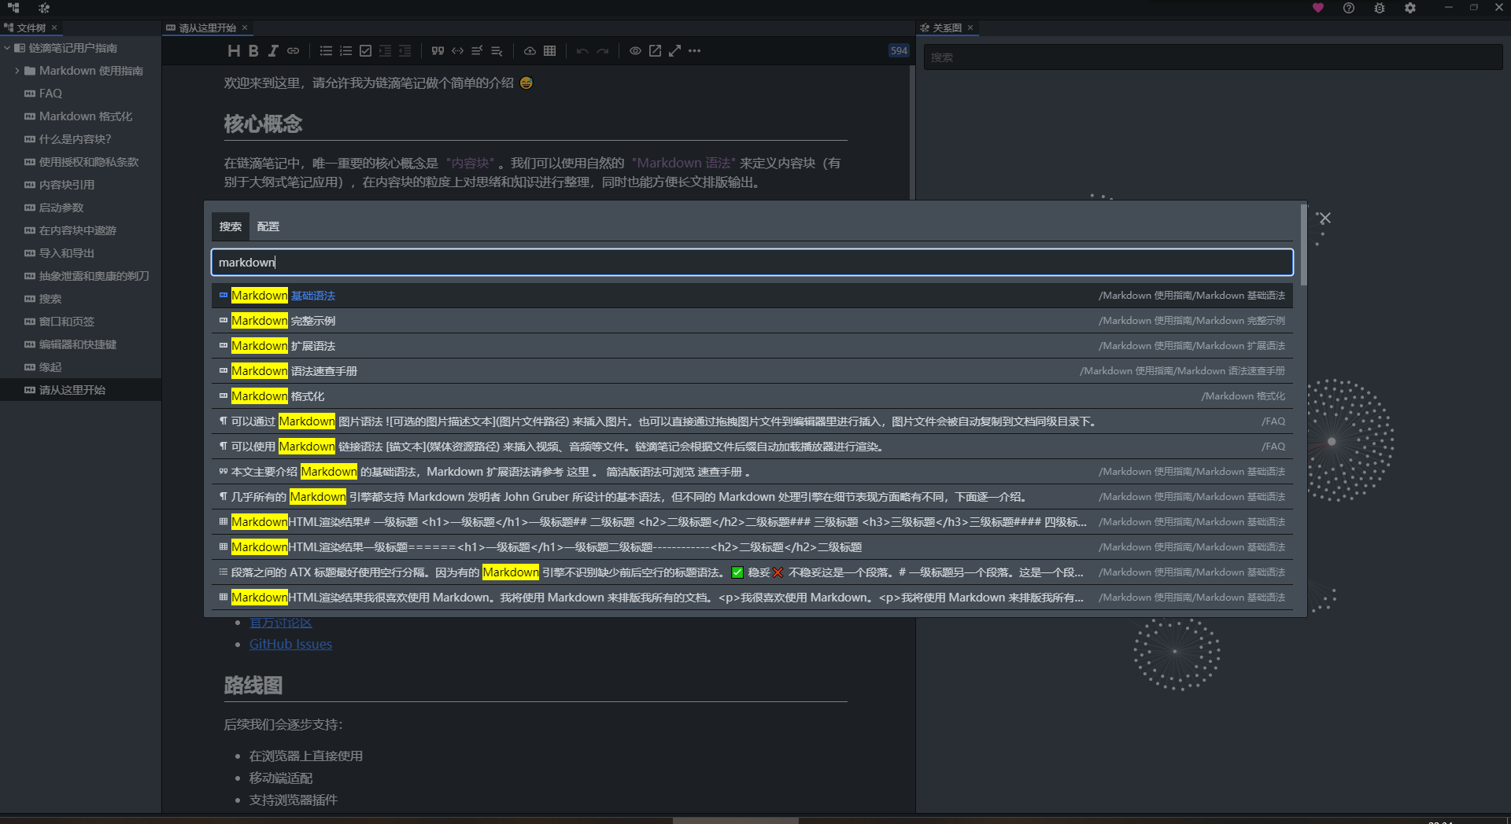The height and width of the screenshot is (824, 1511).
Task: Insert inline code via toolbar
Action: [457, 51]
